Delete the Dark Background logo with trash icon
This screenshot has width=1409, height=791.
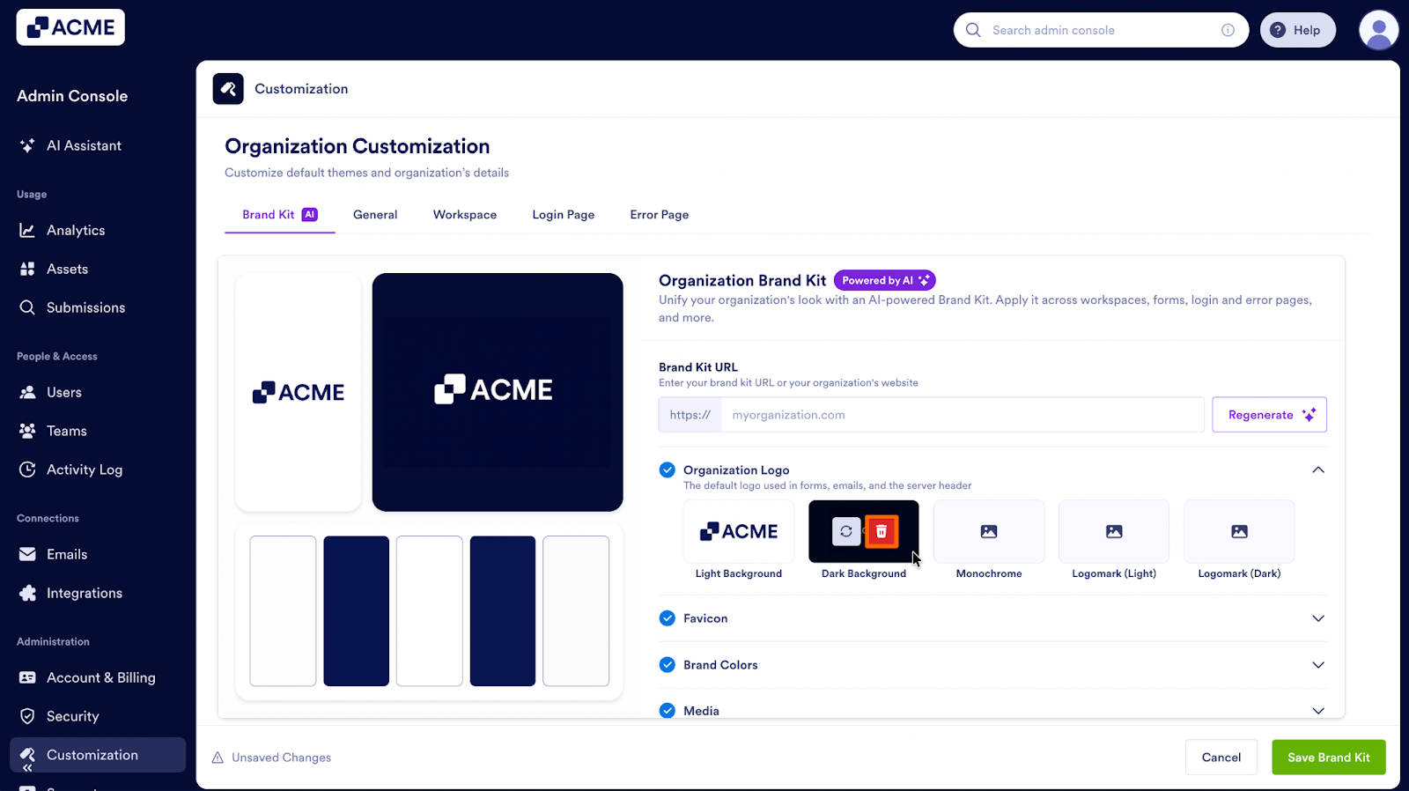point(882,531)
